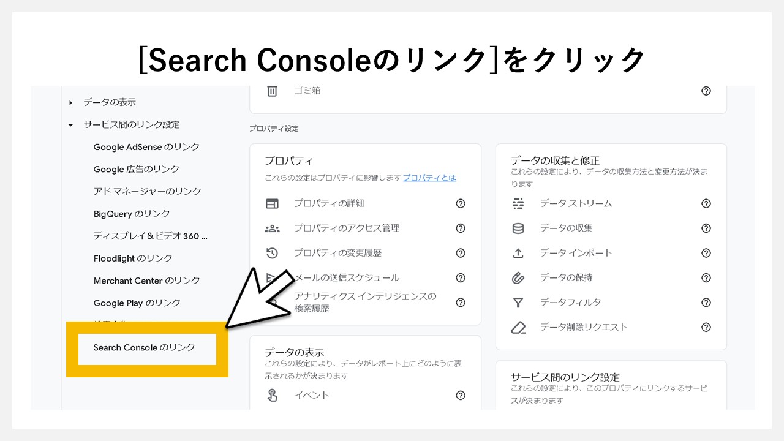The image size is (784, 441).
Task: Select the データの収集 database icon
Action: (x=518, y=228)
